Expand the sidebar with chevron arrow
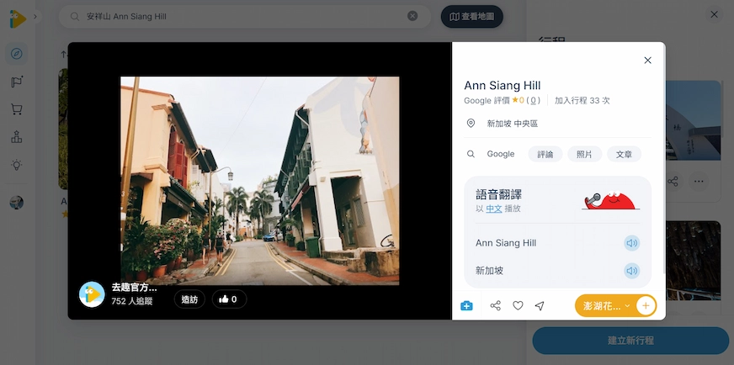734x365 pixels. tap(35, 17)
